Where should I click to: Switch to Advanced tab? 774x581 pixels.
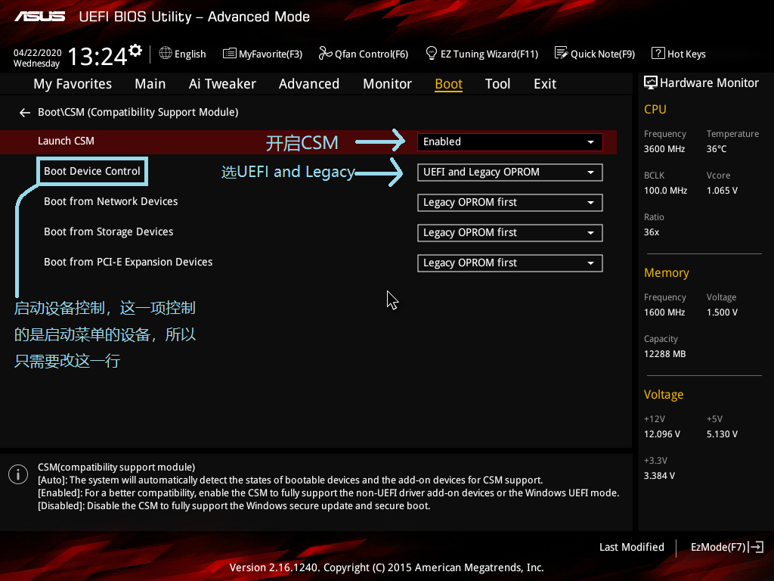(309, 84)
